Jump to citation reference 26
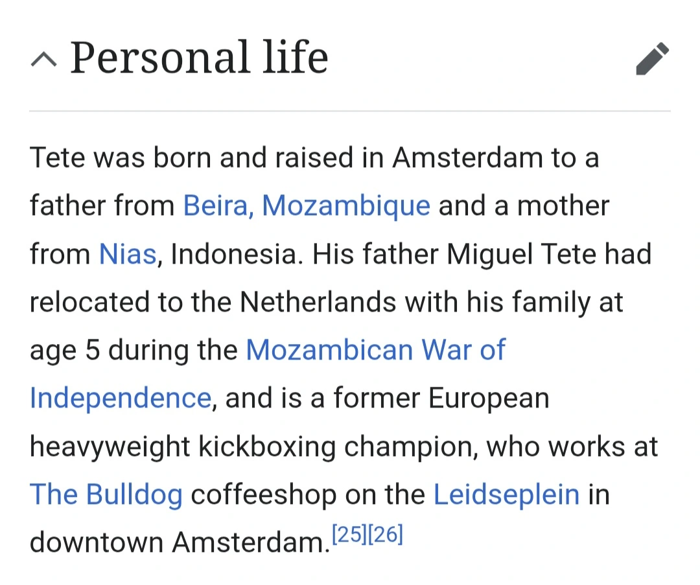 click(x=386, y=534)
